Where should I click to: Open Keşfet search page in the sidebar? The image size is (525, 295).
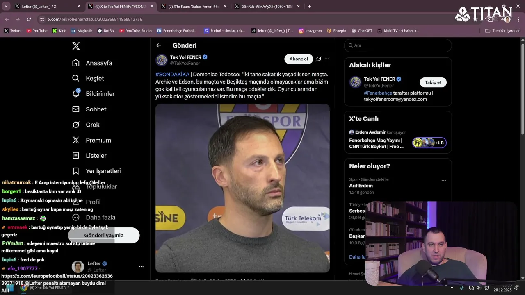pos(88,78)
